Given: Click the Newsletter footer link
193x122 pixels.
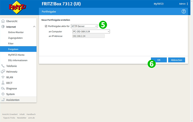Looking at the screenshot, I should tap(22, 118).
